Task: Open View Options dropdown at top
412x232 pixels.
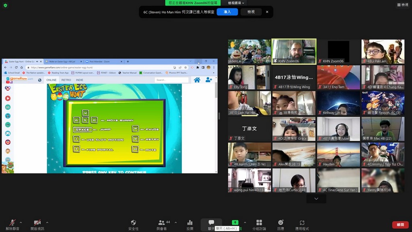Action: tap(236, 3)
